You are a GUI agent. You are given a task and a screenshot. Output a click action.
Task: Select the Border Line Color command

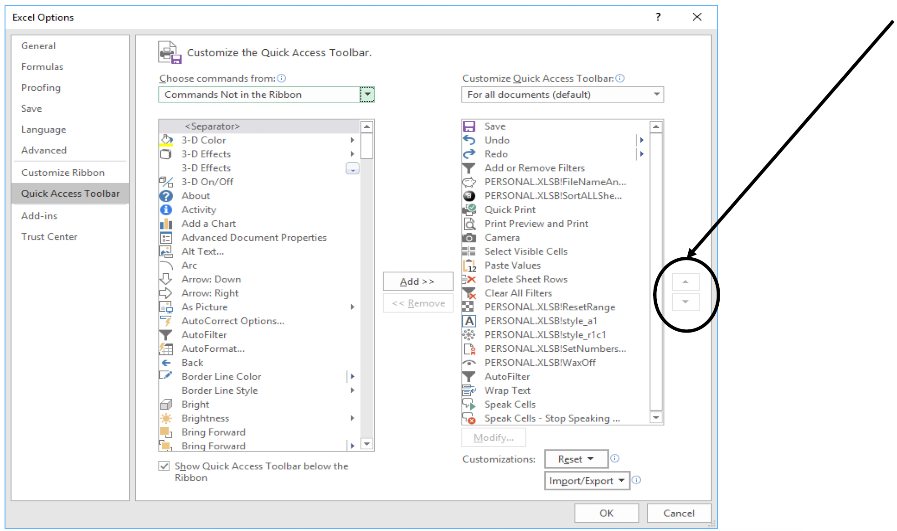pyautogui.click(x=259, y=377)
